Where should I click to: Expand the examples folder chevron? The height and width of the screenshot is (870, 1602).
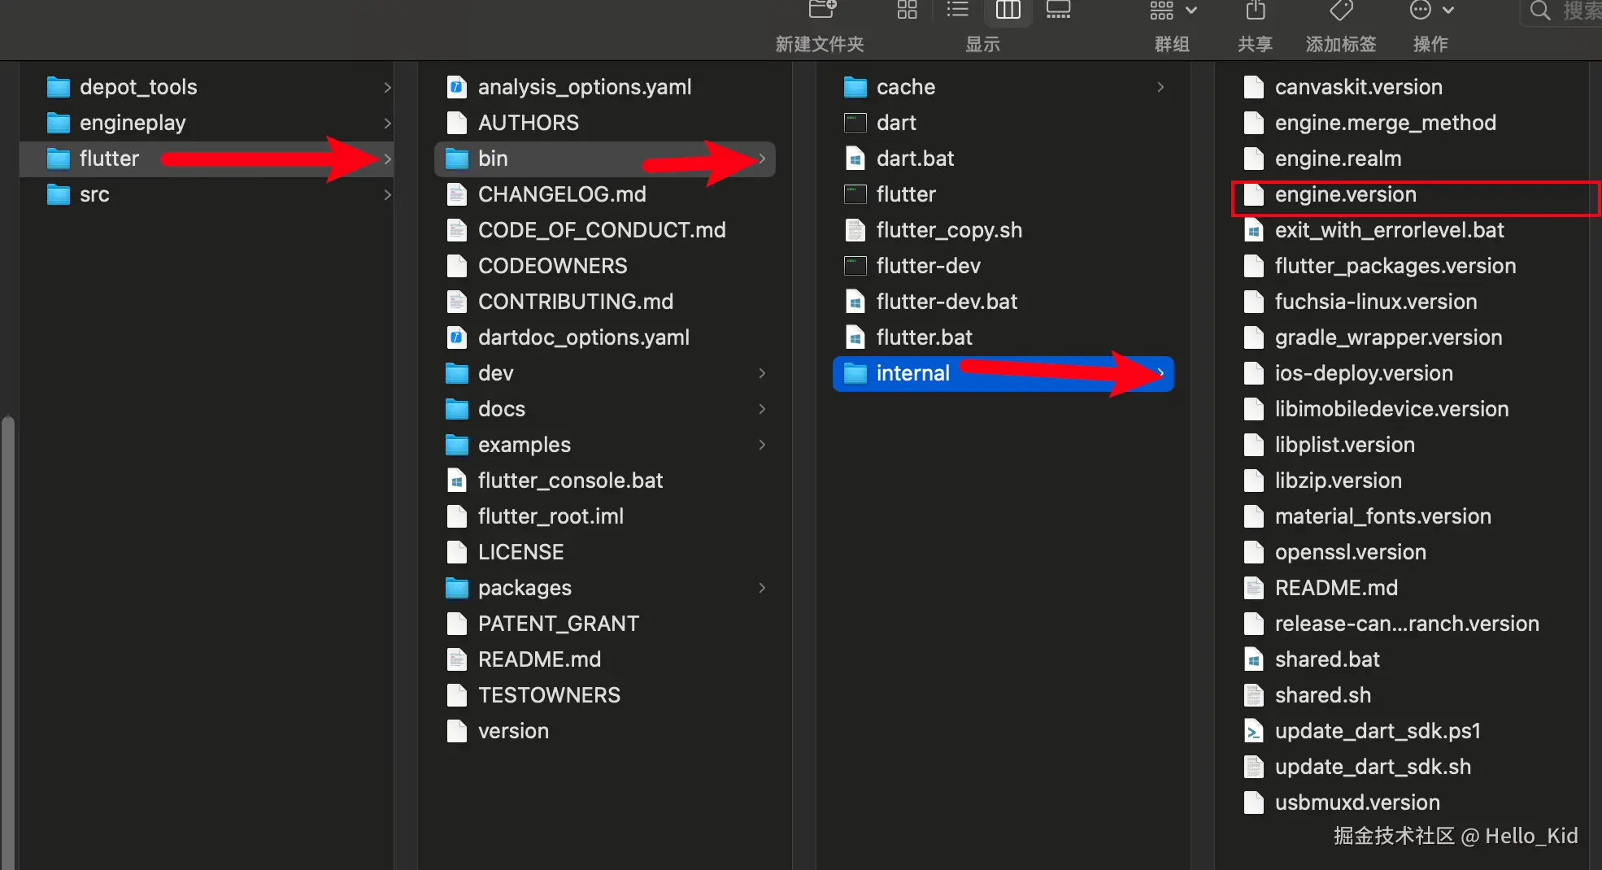tap(762, 445)
